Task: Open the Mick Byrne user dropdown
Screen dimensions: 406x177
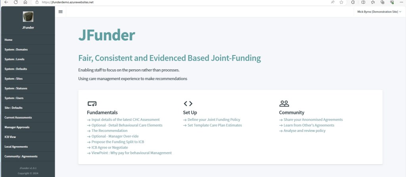Action: (x=379, y=12)
